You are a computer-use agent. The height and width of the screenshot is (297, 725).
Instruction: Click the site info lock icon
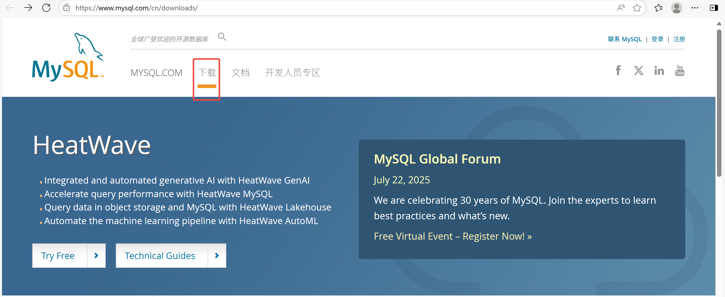tap(66, 8)
